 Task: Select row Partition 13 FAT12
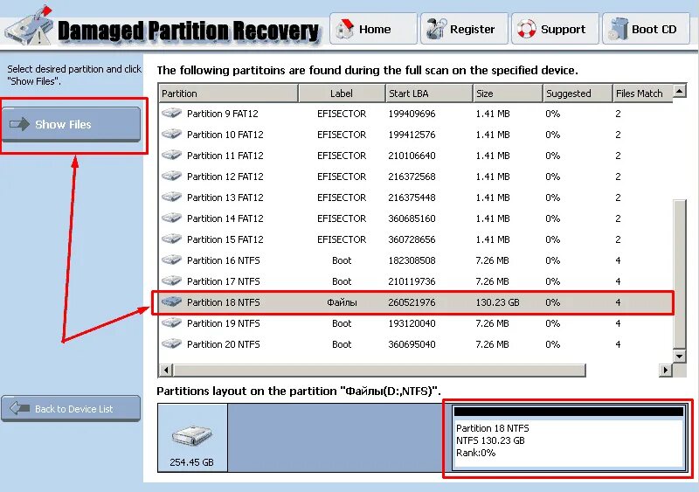416,197
